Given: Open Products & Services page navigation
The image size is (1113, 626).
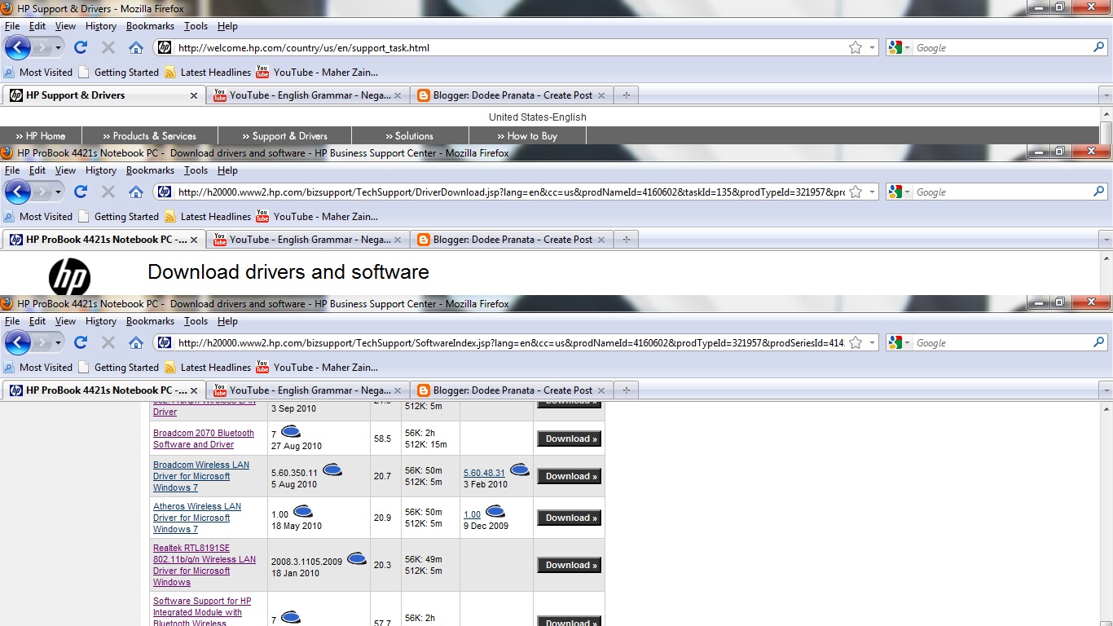Looking at the screenshot, I should click(x=150, y=136).
